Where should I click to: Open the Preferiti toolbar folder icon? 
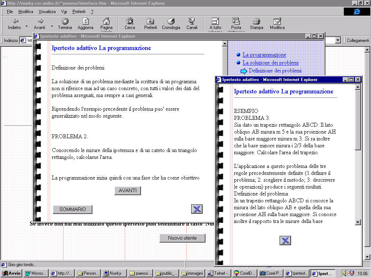click(x=150, y=21)
